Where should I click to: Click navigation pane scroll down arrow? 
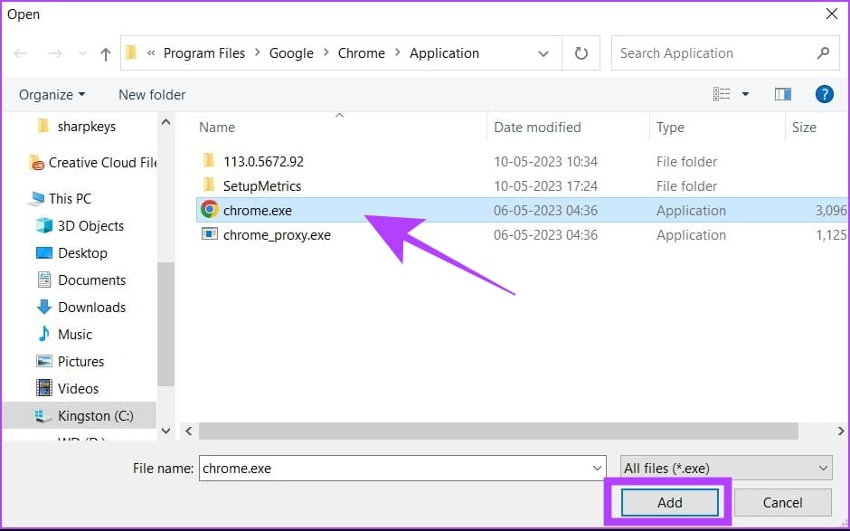165,431
